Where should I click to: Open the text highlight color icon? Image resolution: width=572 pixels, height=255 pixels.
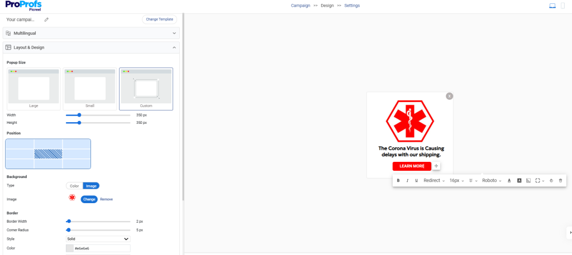(519, 181)
